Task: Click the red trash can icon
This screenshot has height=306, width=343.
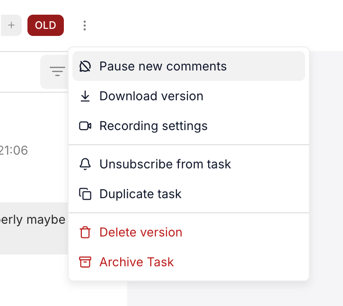Action: click(85, 232)
